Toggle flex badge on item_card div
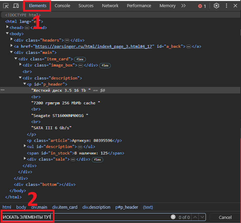The width and height of the screenshot is (241, 223). click(x=80, y=59)
